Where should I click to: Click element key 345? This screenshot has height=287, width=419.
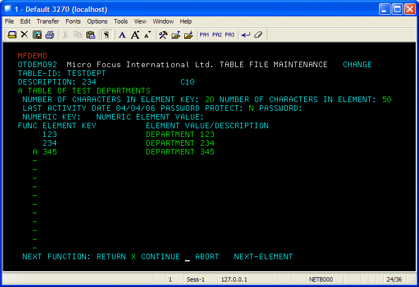coord(50,152)
